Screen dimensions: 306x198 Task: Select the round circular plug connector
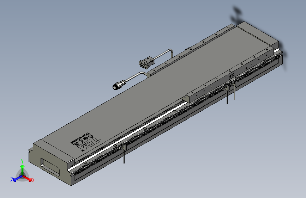tap(119, 85)
